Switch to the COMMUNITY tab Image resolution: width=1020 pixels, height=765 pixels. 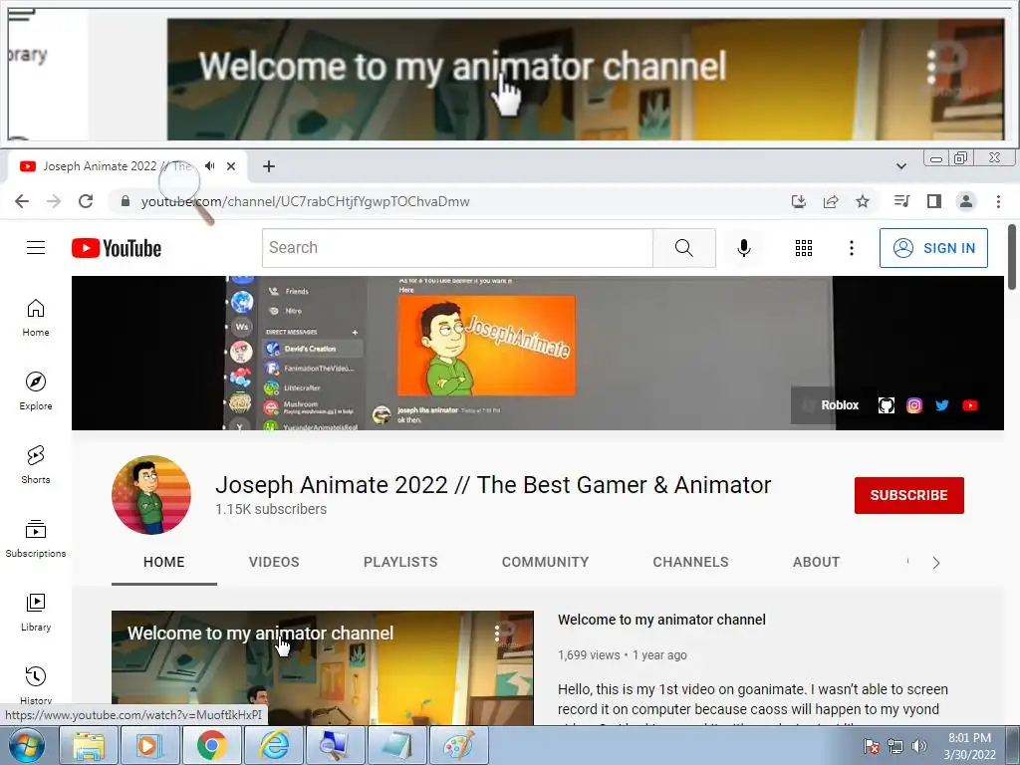click(545, 562)
